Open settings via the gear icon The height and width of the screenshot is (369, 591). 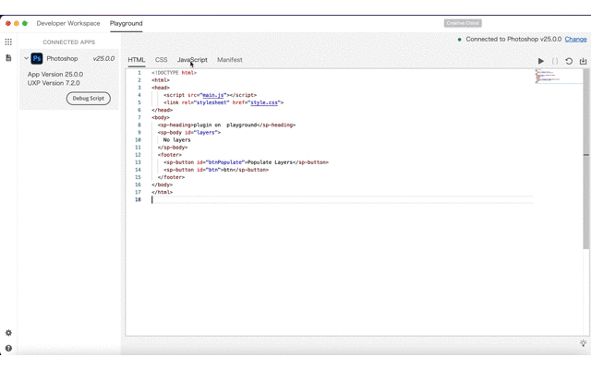pyautogui.click(x=8, y=333)
